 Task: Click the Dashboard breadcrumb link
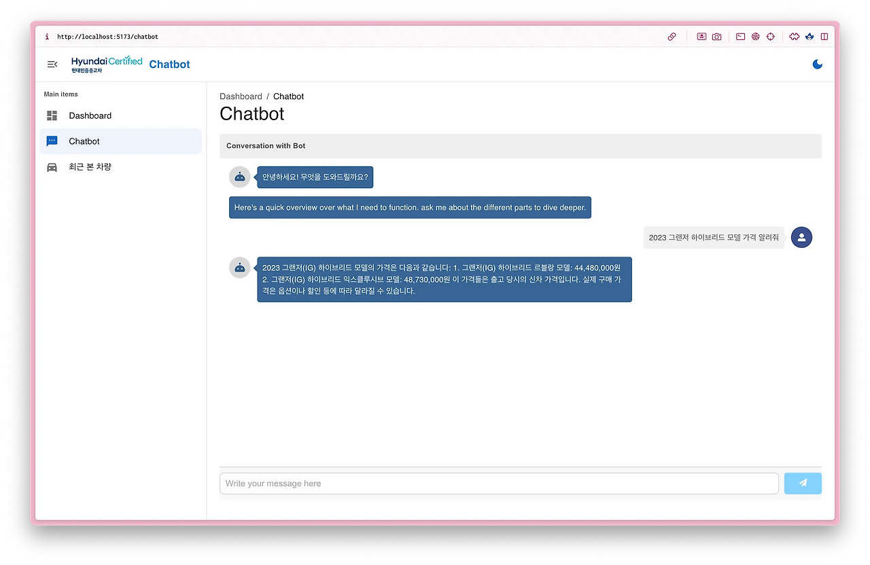(241, 96)
